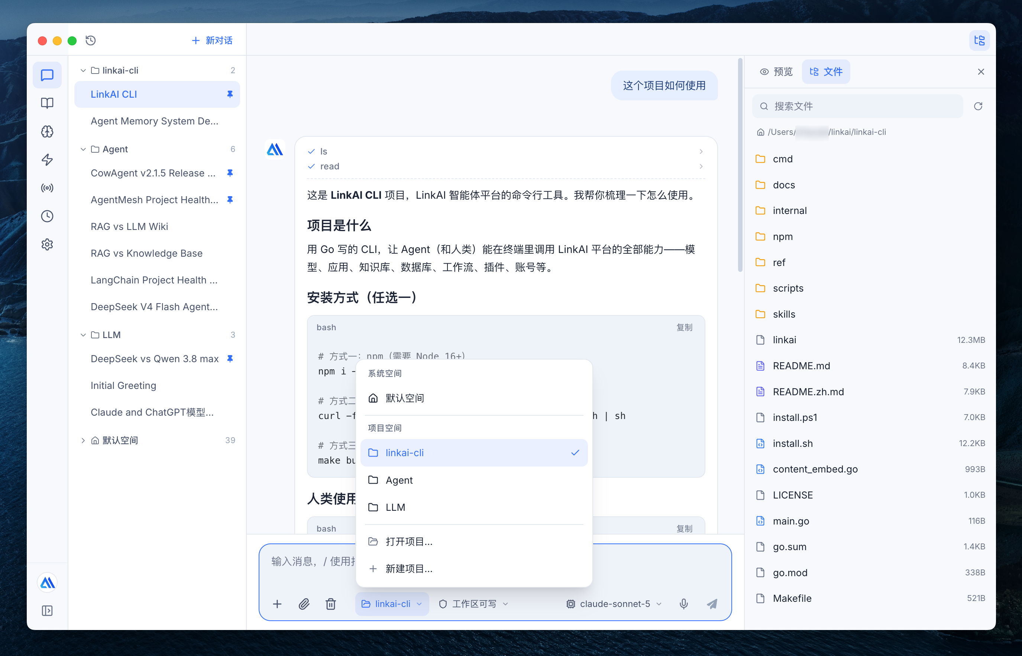Open the RAG vs Knowledge Base conversation

[157, 253]
